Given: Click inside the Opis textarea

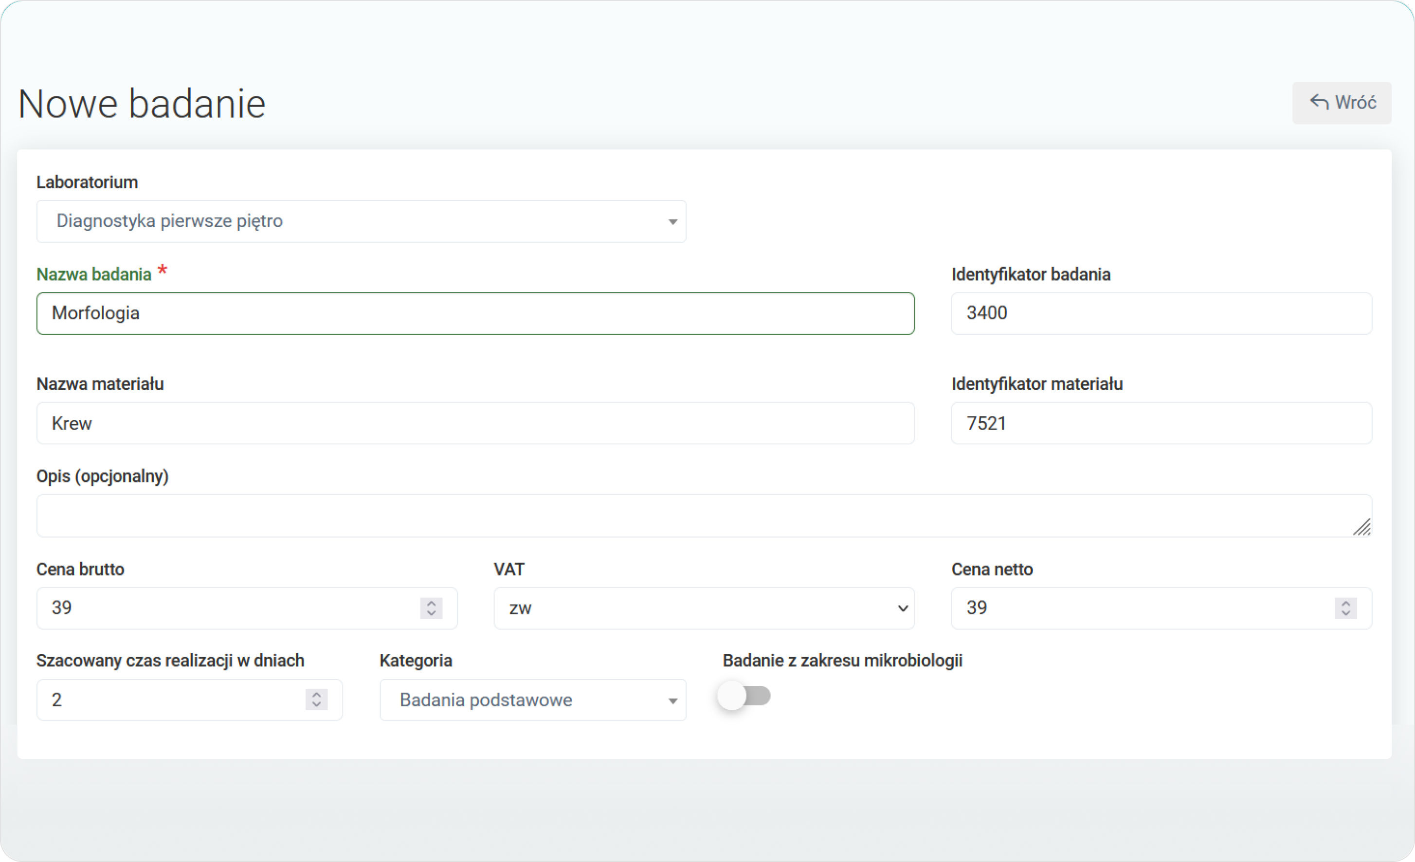Looking at the screenshot, I should 689,515.
